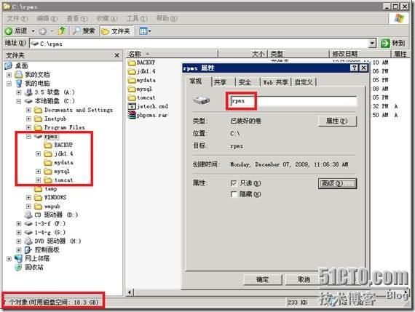The image size is (415, 312).
Task: Switch to Web Sharing (Web 共享) tab
Action: coord(275,82)
